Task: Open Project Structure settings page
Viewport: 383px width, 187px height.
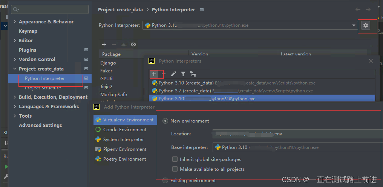Action: pyautogui.click(x=43, y=88)
